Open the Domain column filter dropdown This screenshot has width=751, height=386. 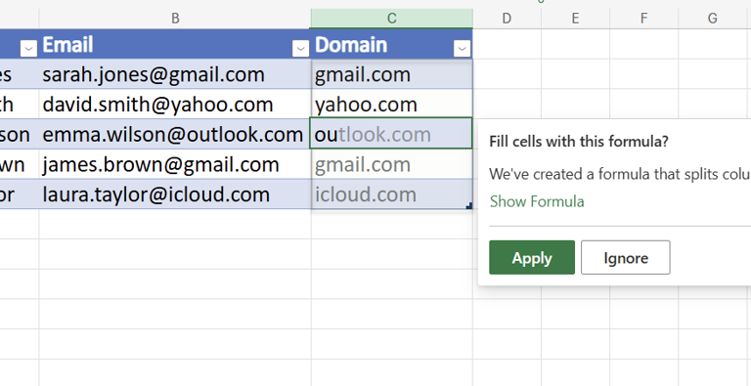(x=463, y=48)
